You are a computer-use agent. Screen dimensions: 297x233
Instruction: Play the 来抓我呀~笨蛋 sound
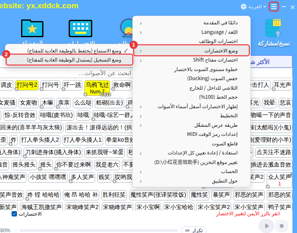[104, 152]
